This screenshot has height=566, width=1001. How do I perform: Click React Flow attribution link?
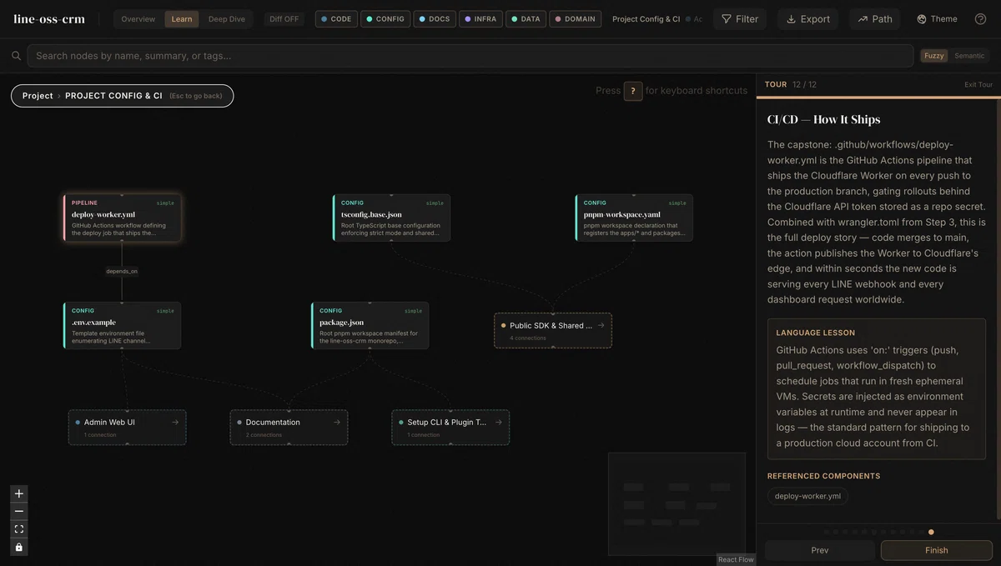[x=736, y=559]
